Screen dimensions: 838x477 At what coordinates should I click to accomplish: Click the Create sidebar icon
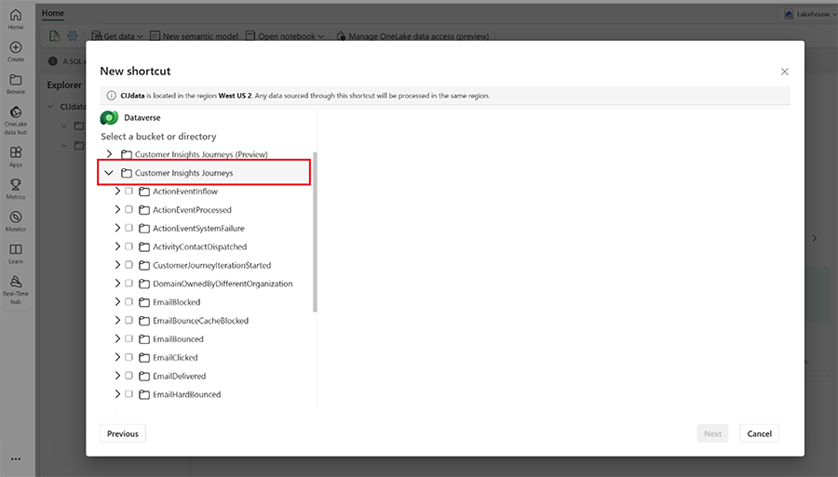[x=16, y=52]
